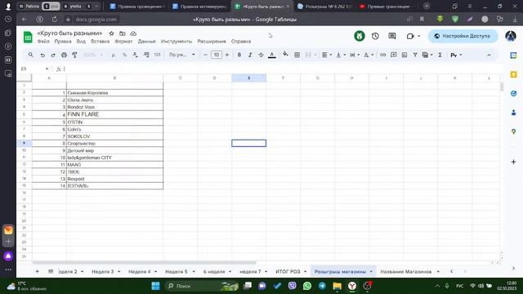Switch to the Неделя 3 sheet tab
This screenshot has height=294, width=523.
point(103,272)
